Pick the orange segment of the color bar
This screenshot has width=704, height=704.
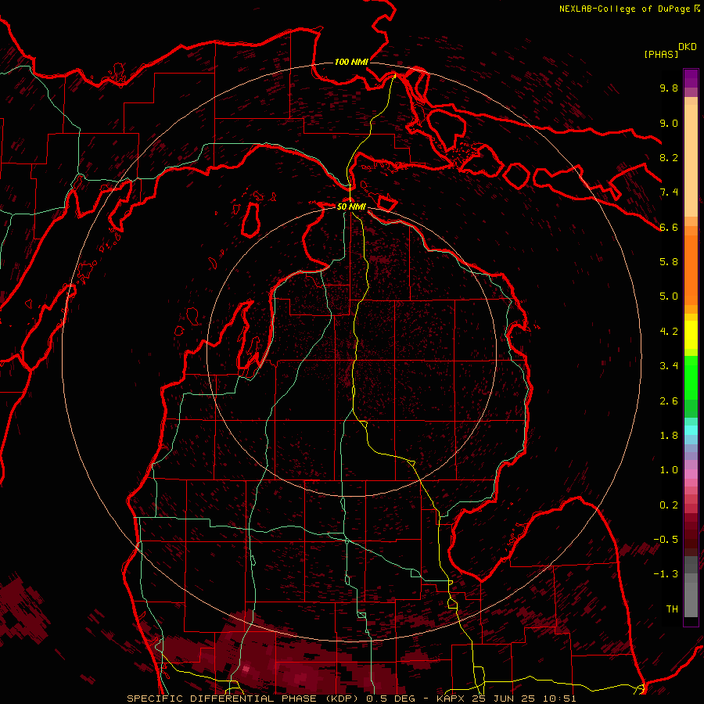(691, 269)
